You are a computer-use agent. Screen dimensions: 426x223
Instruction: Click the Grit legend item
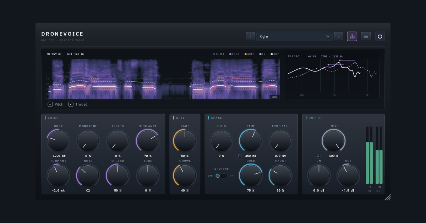(x=250, y=54)
